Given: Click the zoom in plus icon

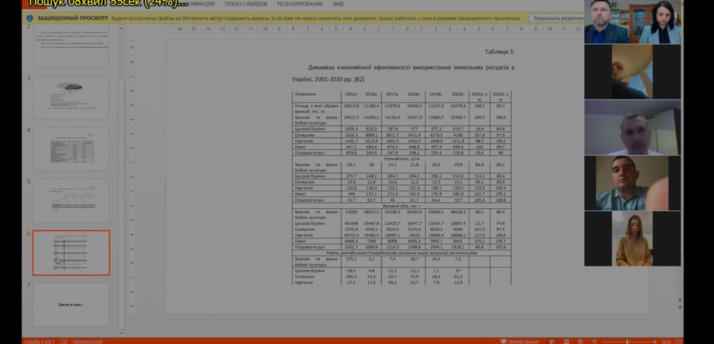Looking at the screenshot, I should pyautogui.click(x=654, y=342).
